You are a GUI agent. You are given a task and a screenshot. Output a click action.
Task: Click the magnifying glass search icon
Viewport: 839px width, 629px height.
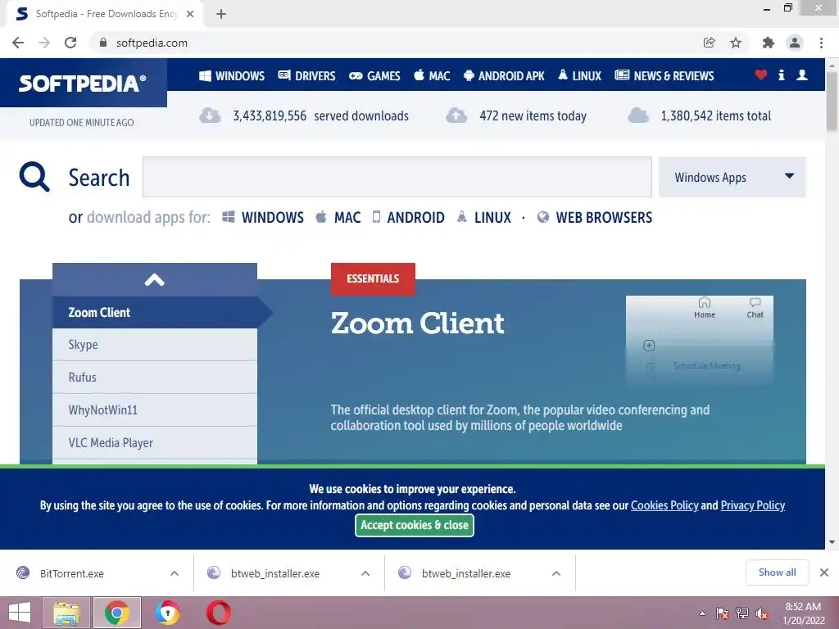click(x=34, y=177)
